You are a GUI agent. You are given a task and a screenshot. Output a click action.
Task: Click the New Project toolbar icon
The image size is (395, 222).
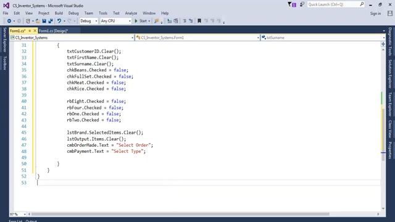tap(28, 21)
